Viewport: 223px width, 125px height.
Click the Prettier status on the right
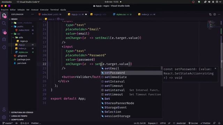coord(205,123)
